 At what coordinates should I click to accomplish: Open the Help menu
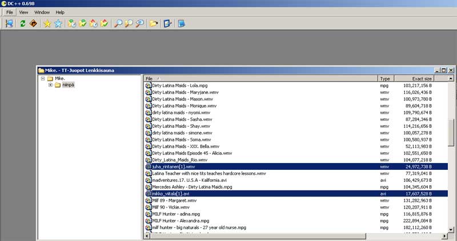(60, 12)
